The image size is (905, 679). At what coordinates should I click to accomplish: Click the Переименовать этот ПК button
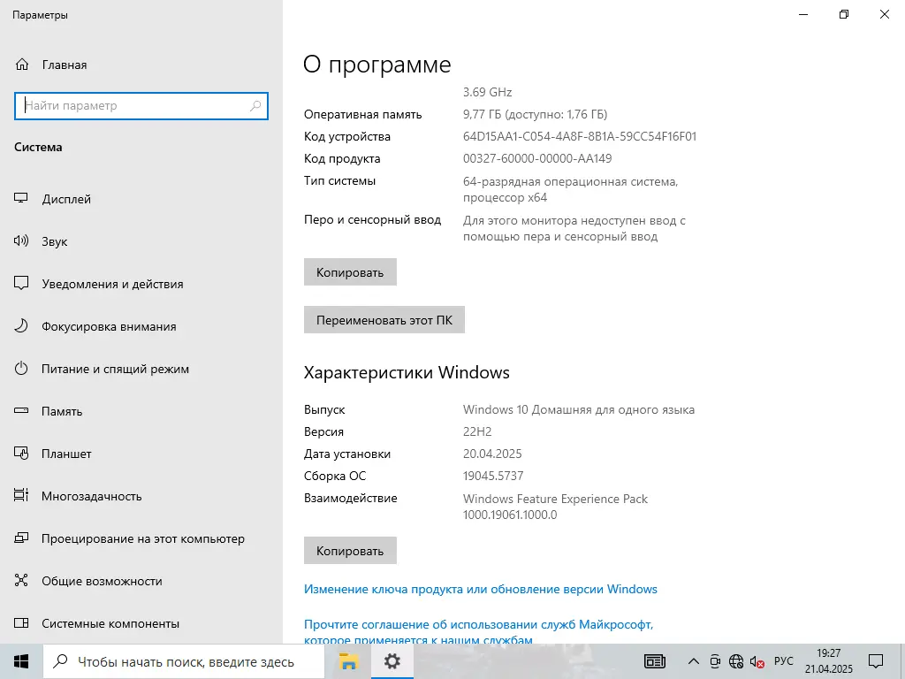pyautogui.click(x=384, y=319)
